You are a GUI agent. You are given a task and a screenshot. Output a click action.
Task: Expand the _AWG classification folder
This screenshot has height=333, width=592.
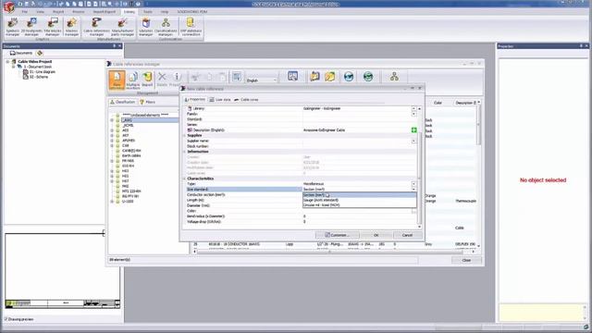pos(112,120)
